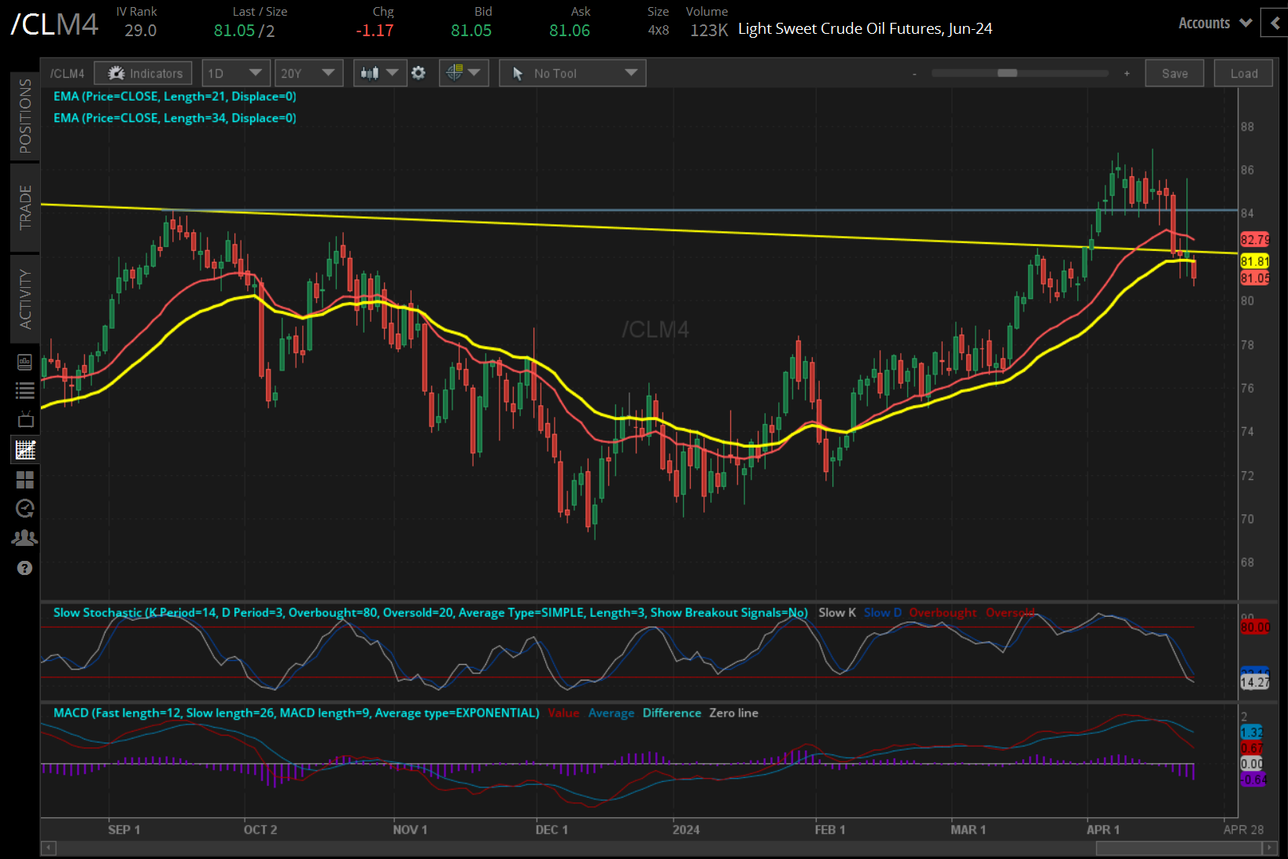Open the grid dashboard icon in sidebar
This screenshot has height=859, width=1288.
click(x=24, y=480)
